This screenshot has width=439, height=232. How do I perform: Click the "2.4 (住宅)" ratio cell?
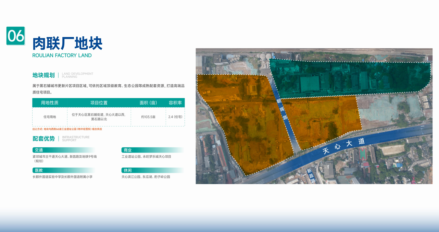pos(175,117)
